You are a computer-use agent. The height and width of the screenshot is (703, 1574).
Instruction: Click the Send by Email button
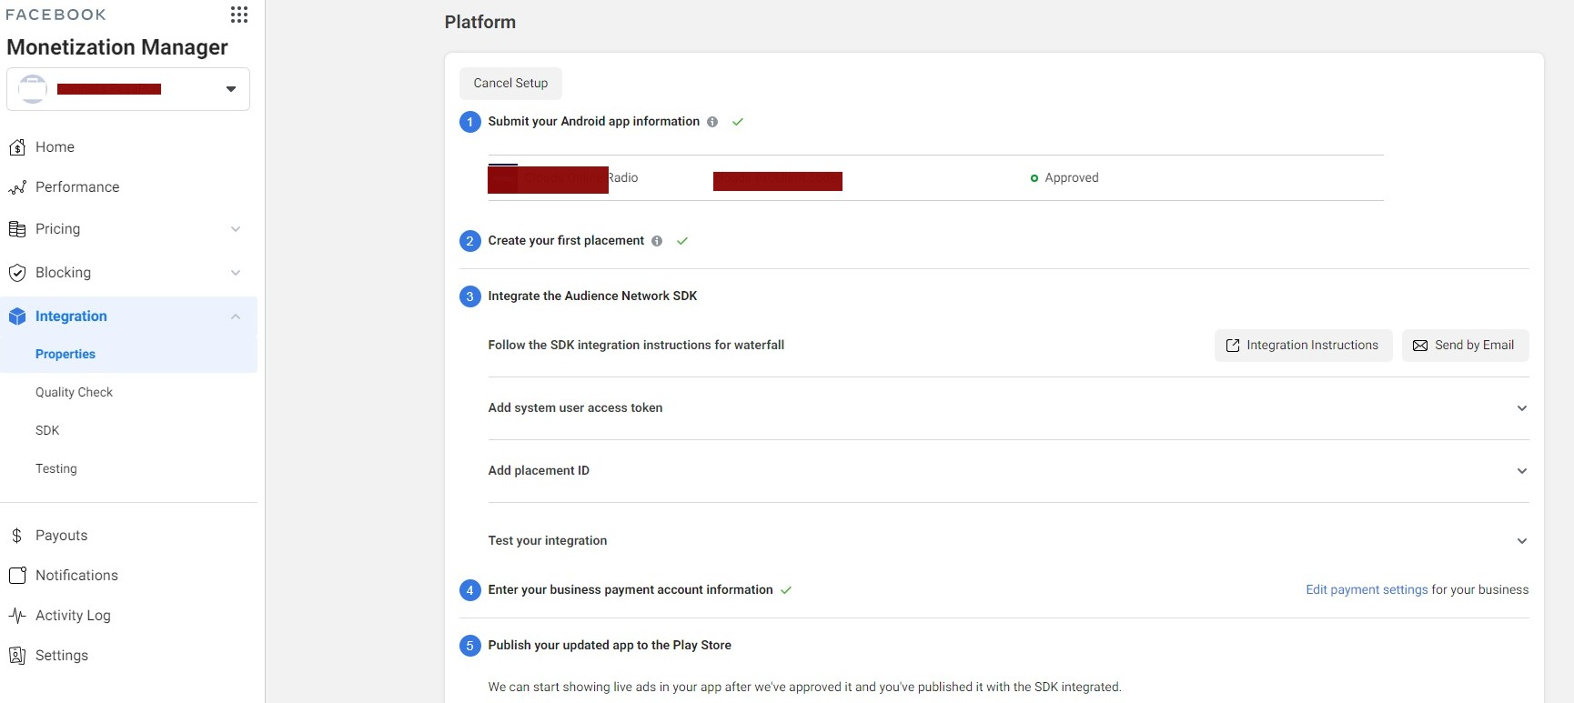click(x=1465, y=346)
